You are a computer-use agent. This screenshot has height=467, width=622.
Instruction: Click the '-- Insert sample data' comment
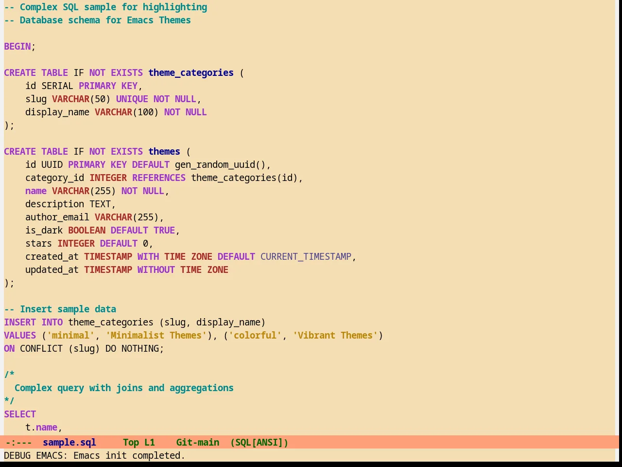60,309
